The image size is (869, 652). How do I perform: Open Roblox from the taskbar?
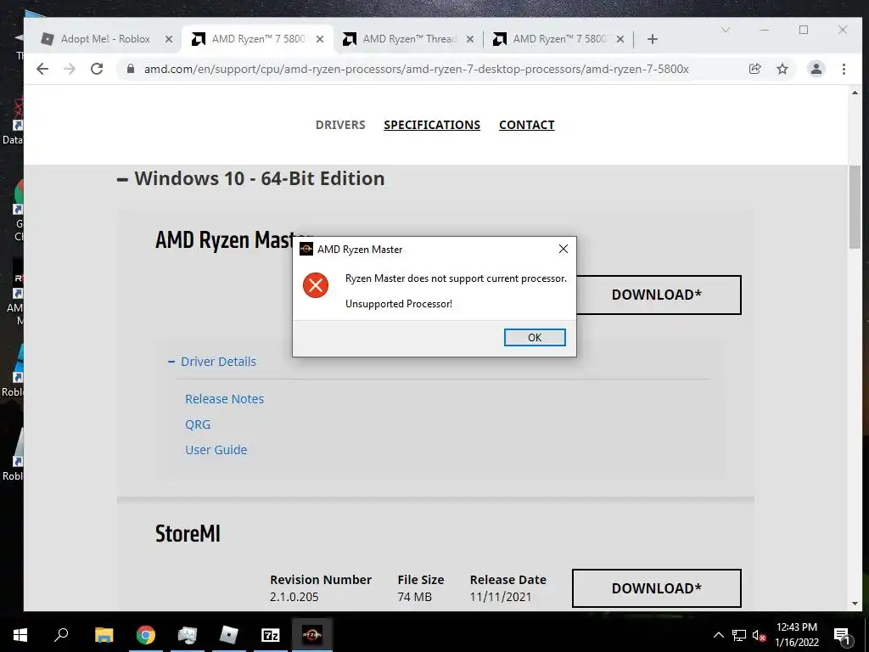pyautogui.click(x=228, y=635)
